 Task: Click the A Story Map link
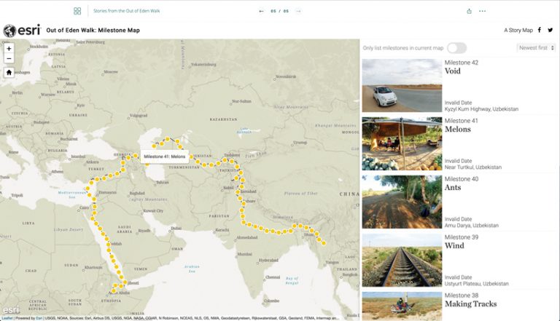pyautogui.click(x=518, y=30)
